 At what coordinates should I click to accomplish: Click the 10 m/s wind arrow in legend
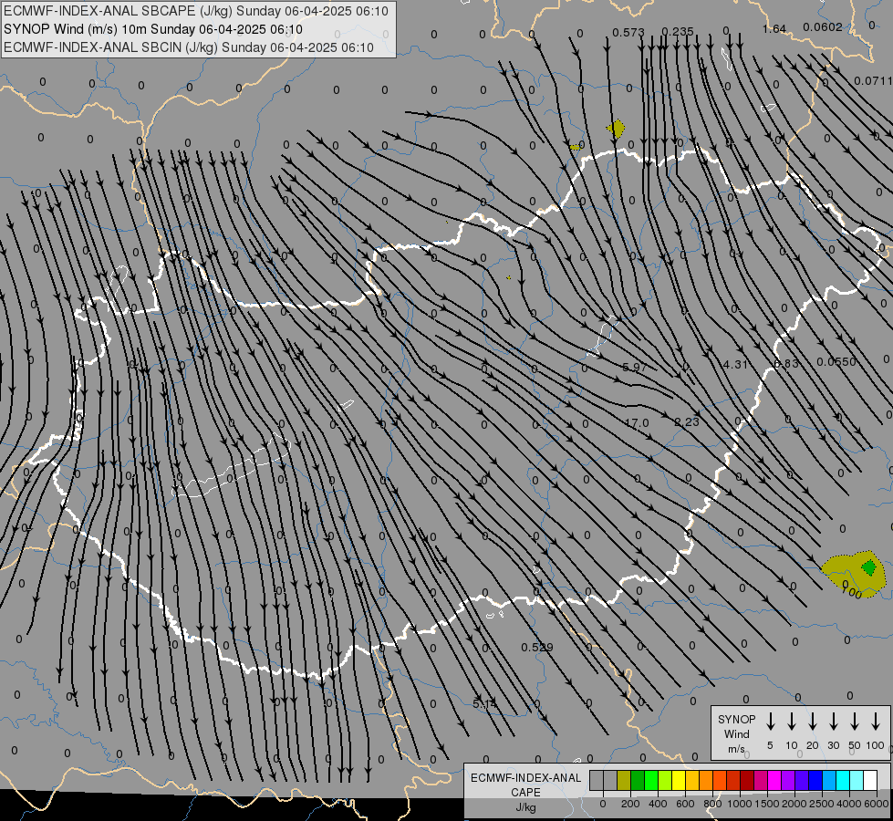[792, 722]
